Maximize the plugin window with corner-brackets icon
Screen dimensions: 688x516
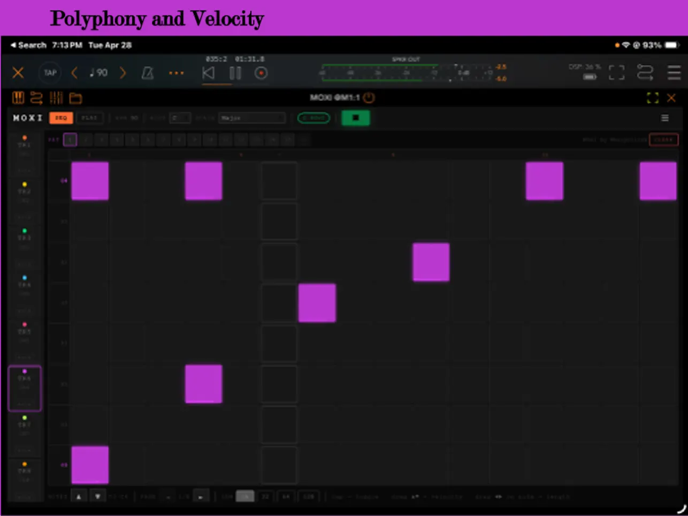653,97
